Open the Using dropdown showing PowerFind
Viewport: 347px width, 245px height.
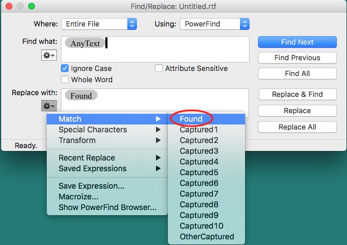click(214, 24)
